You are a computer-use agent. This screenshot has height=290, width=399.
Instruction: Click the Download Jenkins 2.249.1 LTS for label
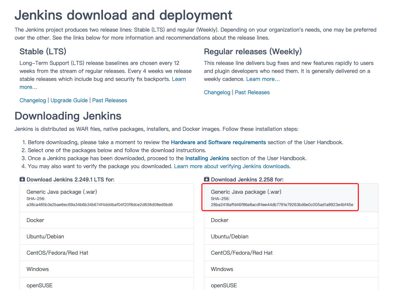tap(70, 179)
